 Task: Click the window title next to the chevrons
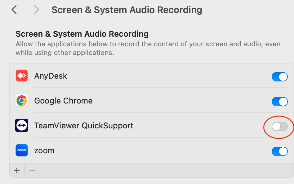(x=127, y=10)
